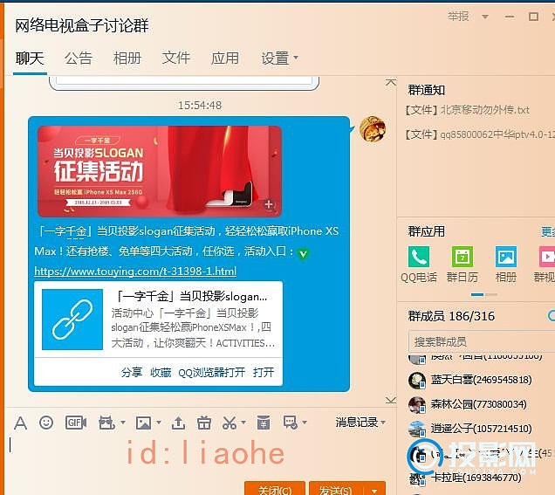Image resolution: width=555 pixels, height=495 pixels.
Task: Click QQ浏览器打开 on the link card
Action: 212,373
